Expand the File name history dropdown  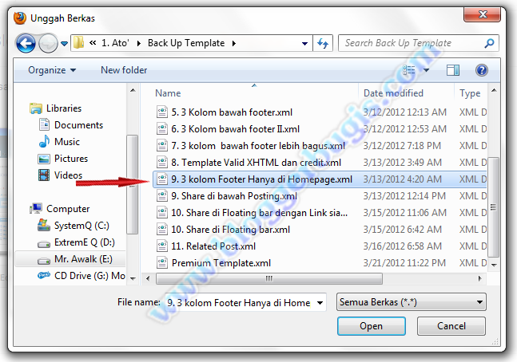tap(320, 303)
